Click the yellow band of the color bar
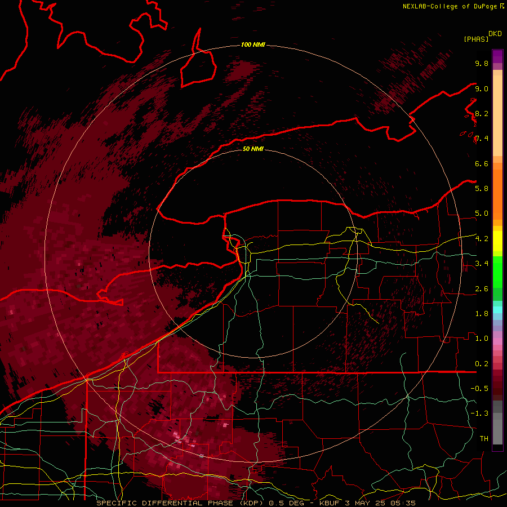The image size is (507, 507). pyautogui.click(x=497, y=241)
